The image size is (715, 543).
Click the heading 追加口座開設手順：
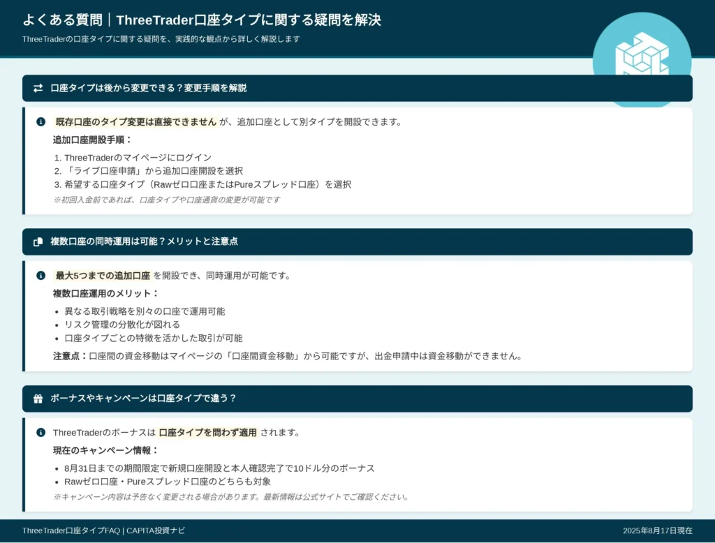[93, 140]
